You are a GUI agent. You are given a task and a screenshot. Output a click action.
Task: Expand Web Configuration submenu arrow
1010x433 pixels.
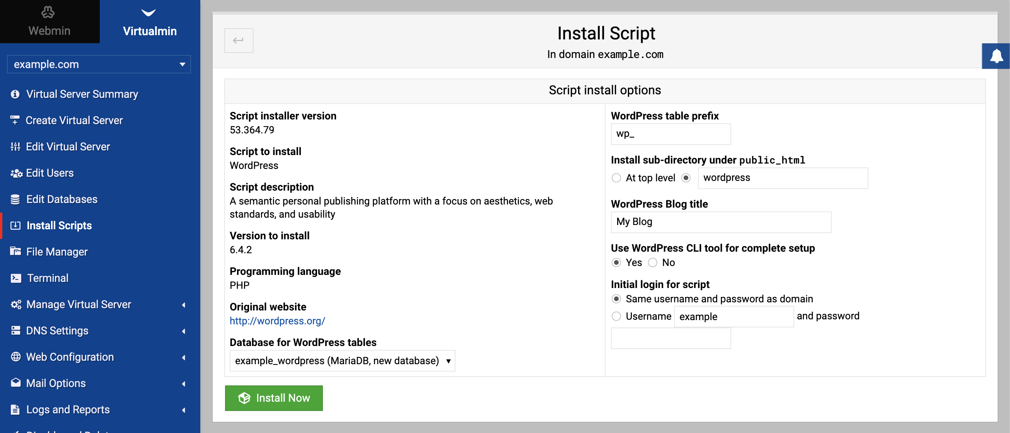pyautogui.click(x=184, y=357)
